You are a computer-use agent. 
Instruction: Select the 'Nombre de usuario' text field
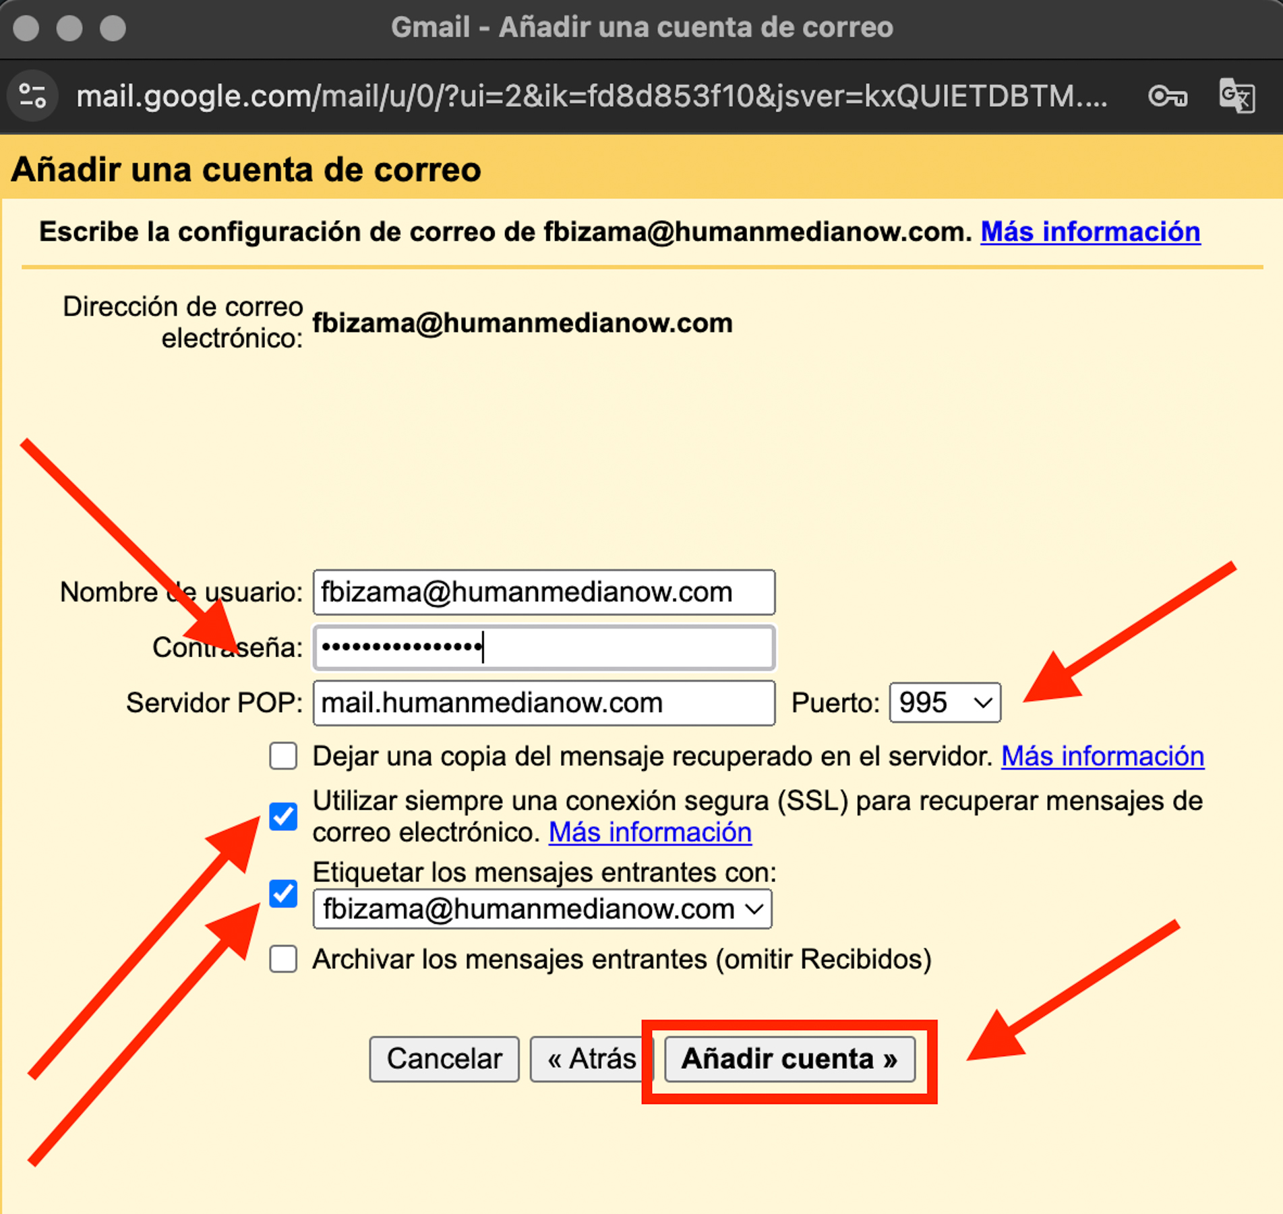(543, 592)
